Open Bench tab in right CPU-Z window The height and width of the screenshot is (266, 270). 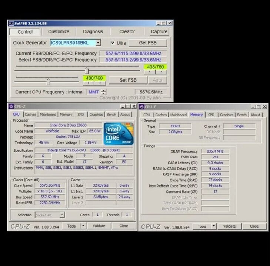click(242, 115)
